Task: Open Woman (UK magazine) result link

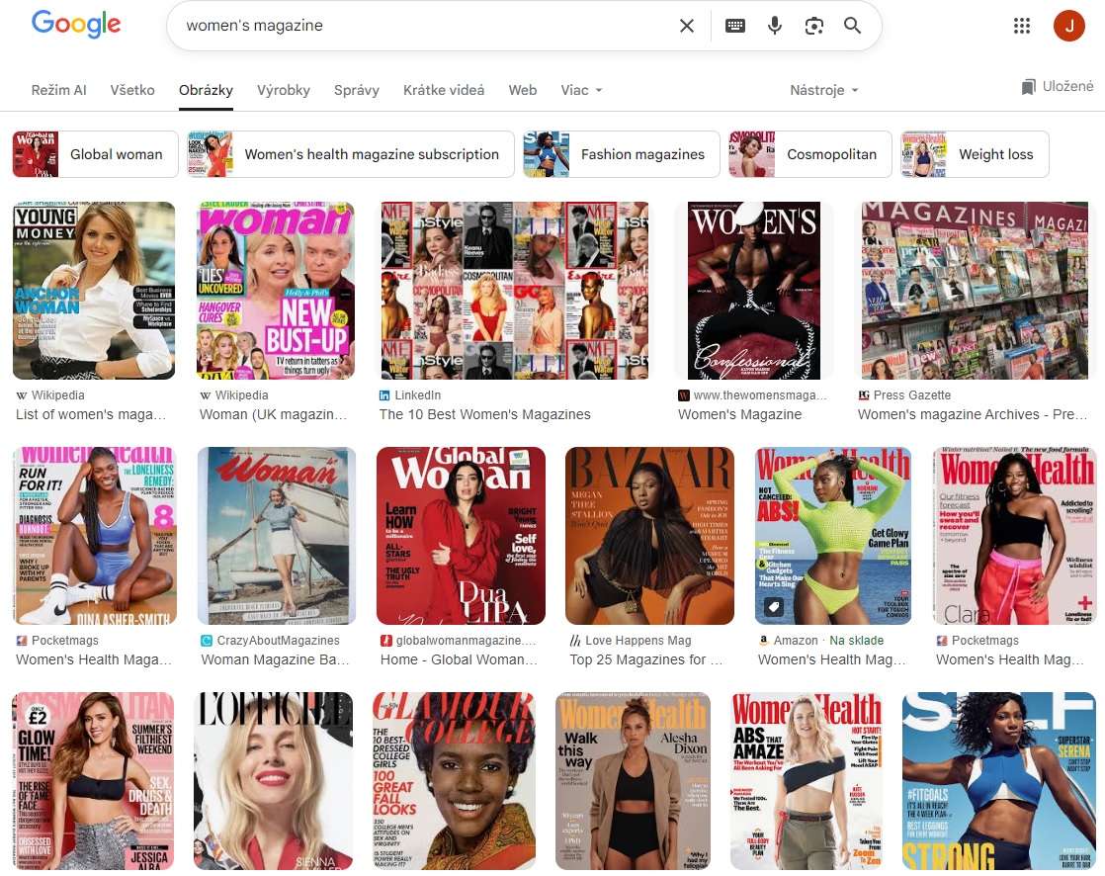Action: point(274,414)
